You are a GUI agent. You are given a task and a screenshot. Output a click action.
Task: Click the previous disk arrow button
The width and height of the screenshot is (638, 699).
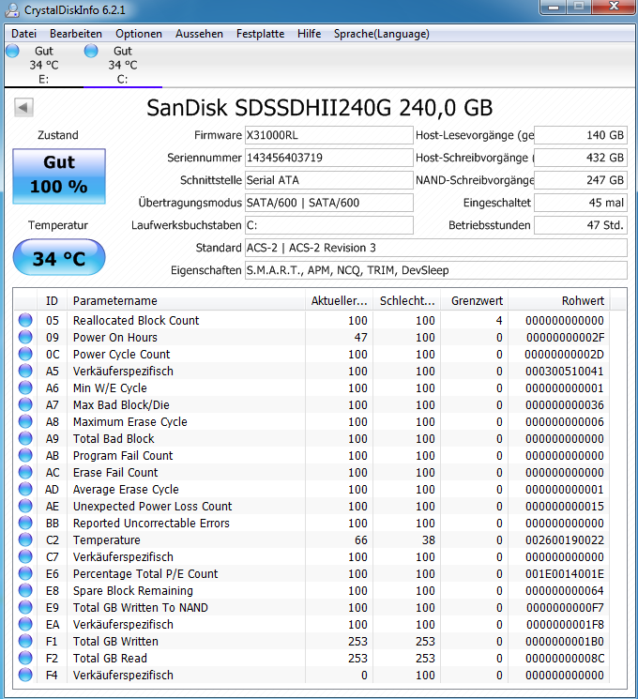click(23, 108)
